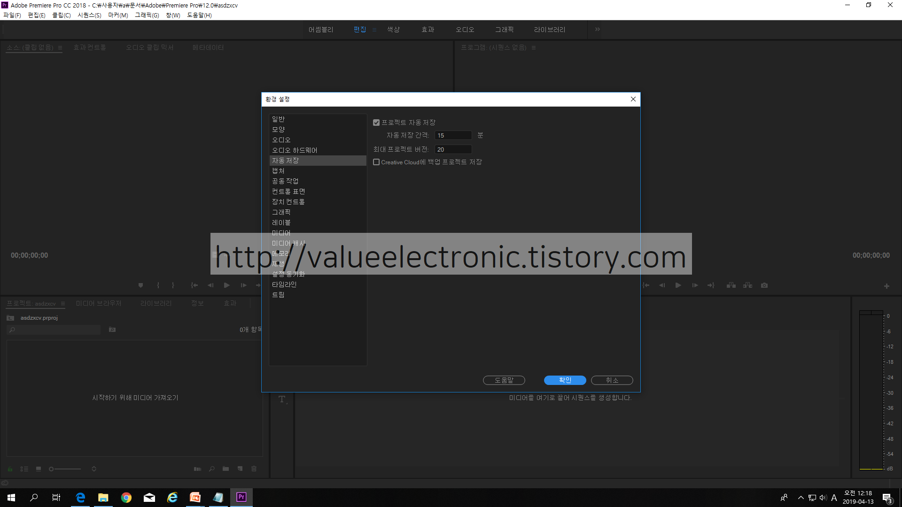Open the project panel hamburger menu
The image size is (902, 507).
tap(63, 304)
